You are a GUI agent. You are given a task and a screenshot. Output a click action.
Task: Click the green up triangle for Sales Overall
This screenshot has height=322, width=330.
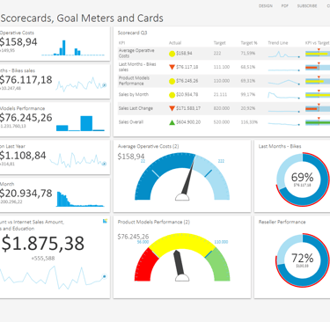pos(172,122)
